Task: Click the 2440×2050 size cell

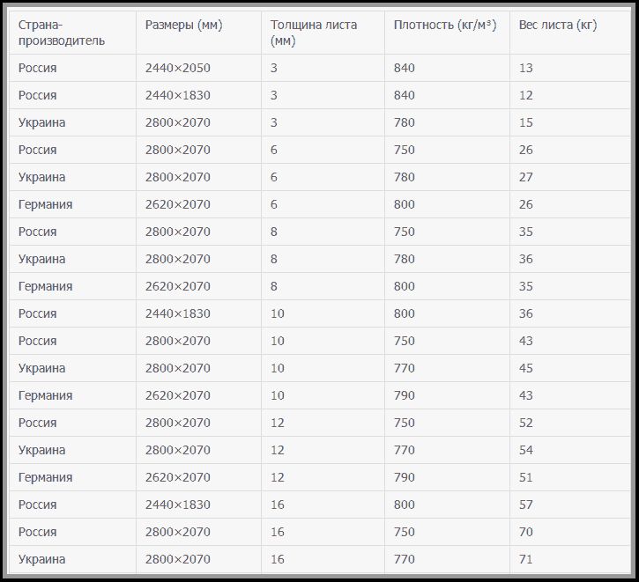Action: (178, 68)
